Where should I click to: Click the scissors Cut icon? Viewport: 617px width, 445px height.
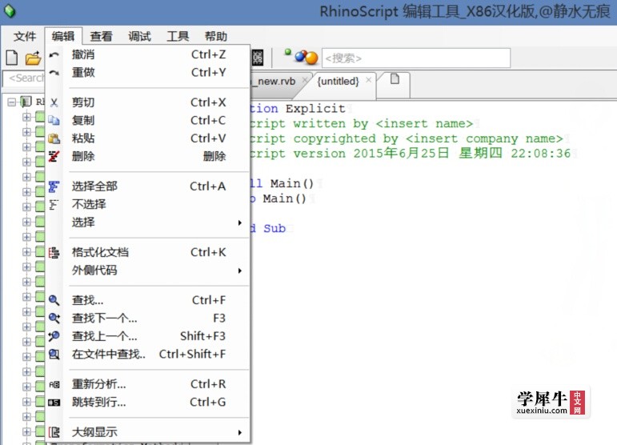pos(54,102)
